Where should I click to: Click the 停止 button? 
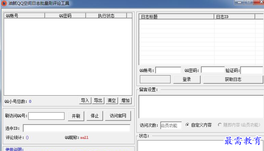(94, 116)
